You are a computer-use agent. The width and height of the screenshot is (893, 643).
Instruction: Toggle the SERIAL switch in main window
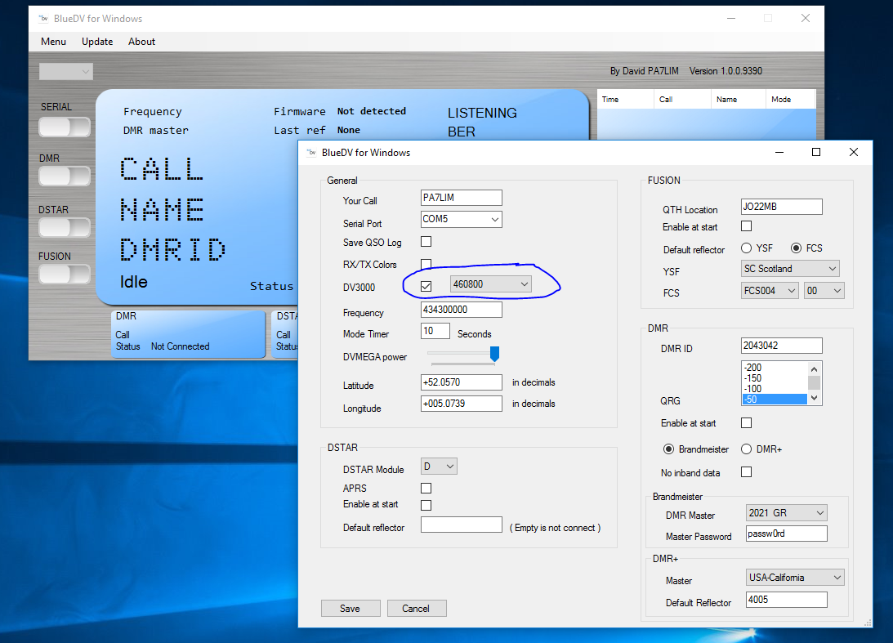point(65,127)
